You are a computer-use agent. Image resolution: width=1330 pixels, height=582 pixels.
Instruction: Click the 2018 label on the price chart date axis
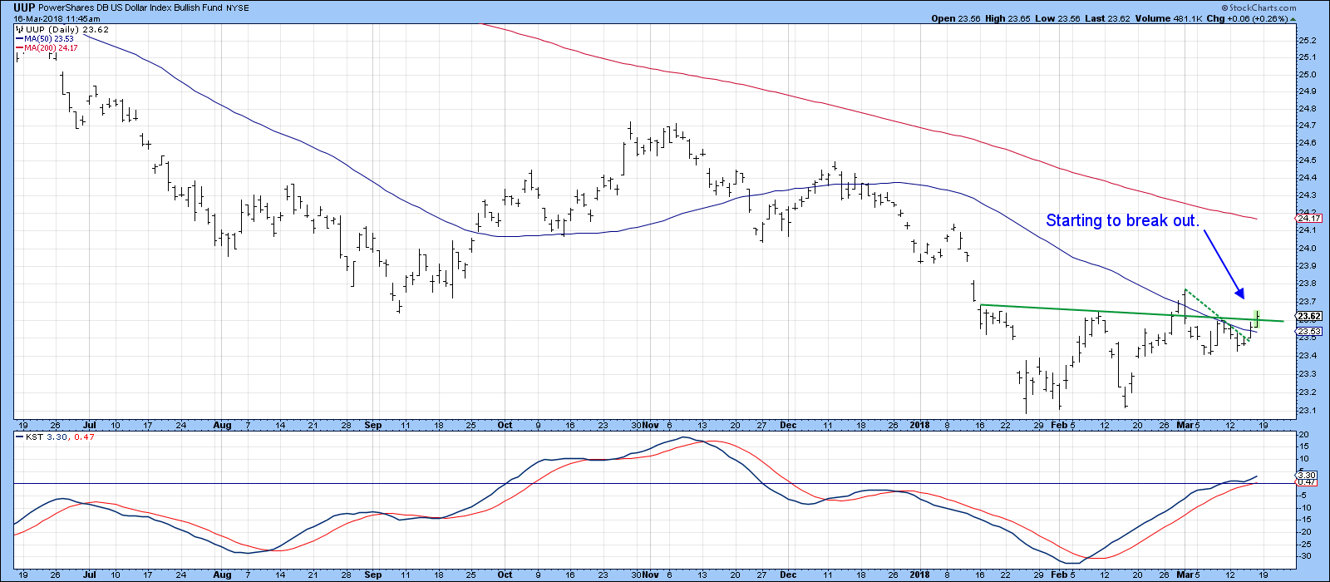pos(919,425)
